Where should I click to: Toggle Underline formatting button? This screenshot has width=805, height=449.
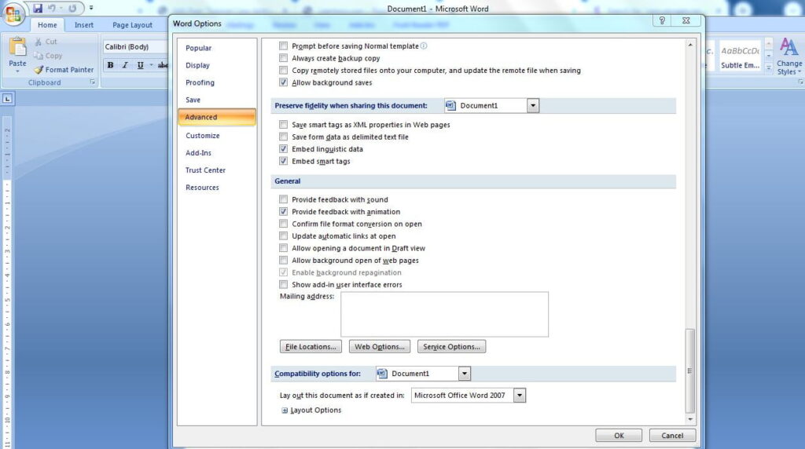pyautogui.click(x=140, y=65)
